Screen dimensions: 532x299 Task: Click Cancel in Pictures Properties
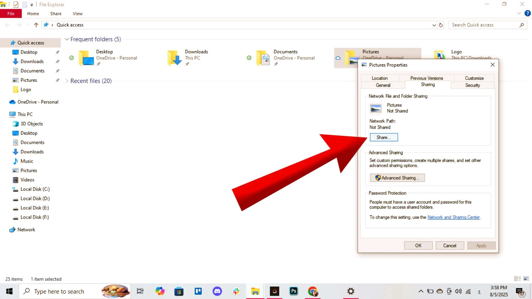[449, 246]
